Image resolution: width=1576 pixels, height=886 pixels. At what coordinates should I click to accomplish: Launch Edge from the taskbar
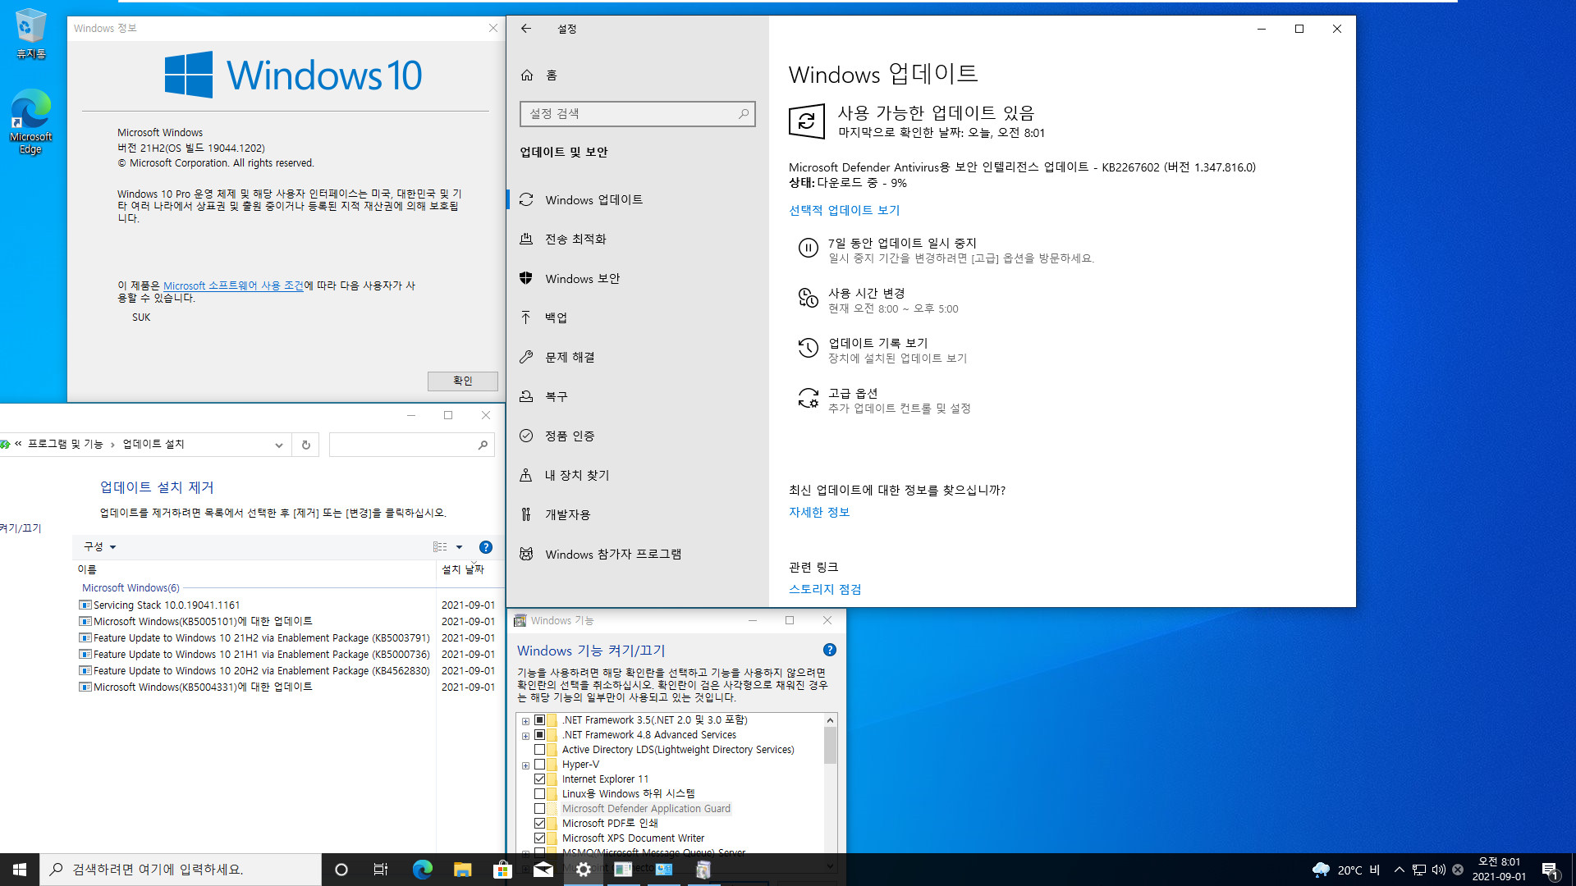point(422,870)
